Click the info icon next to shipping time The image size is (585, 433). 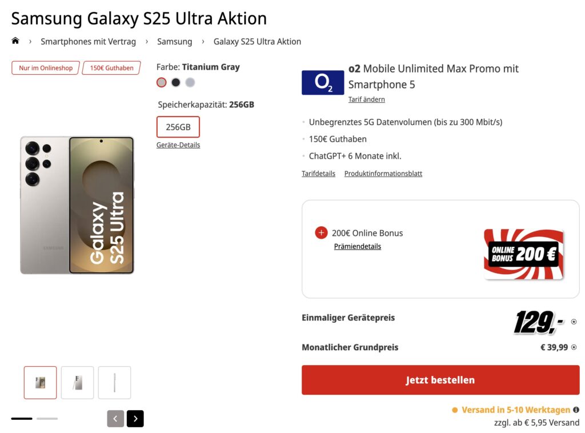click(576, 410)
